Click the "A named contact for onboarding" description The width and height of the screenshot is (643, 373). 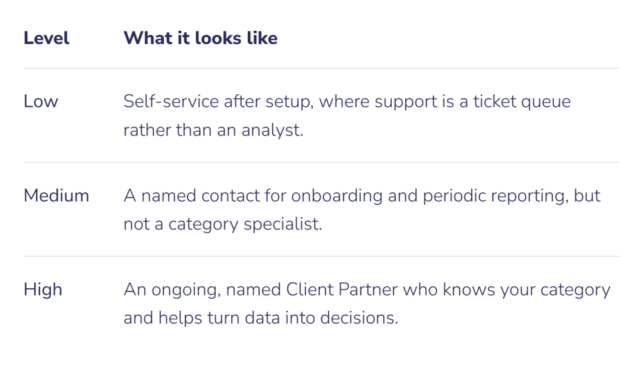pyautogui.click(x=253, y=195)
